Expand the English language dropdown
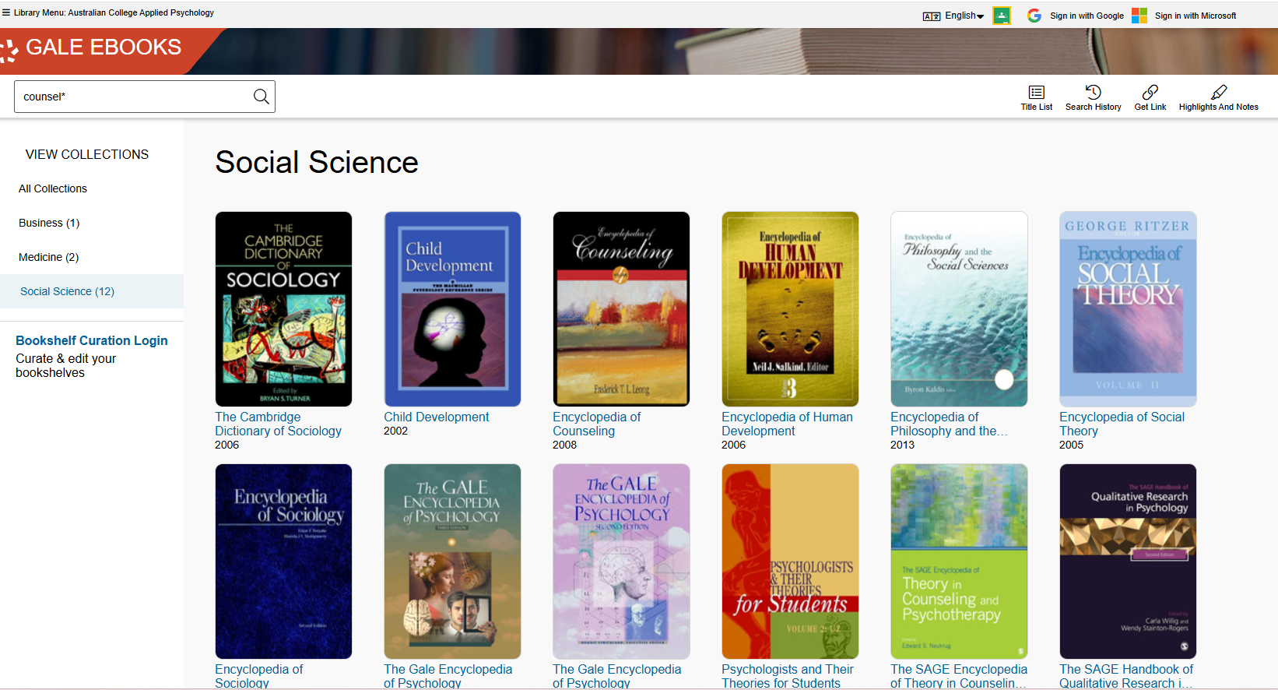The height and width of the screenshot is (690, 1278). [964, 16]
